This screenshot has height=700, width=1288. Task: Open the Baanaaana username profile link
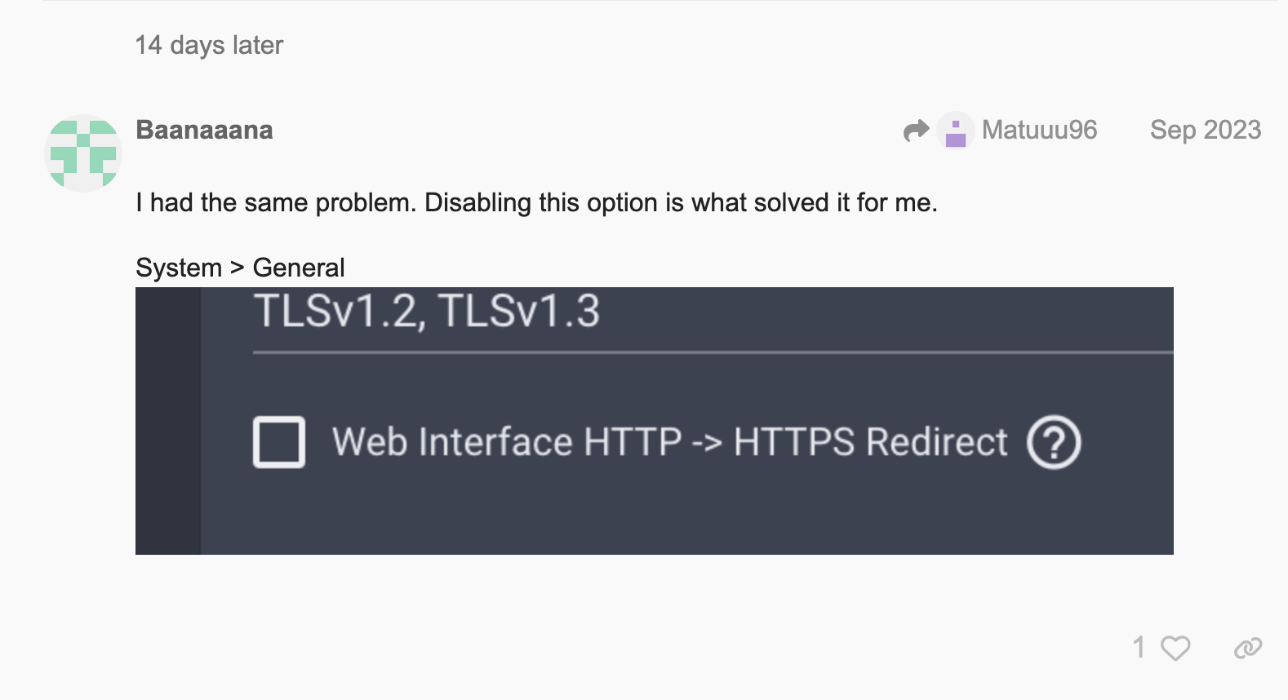[x=204, y=130]
